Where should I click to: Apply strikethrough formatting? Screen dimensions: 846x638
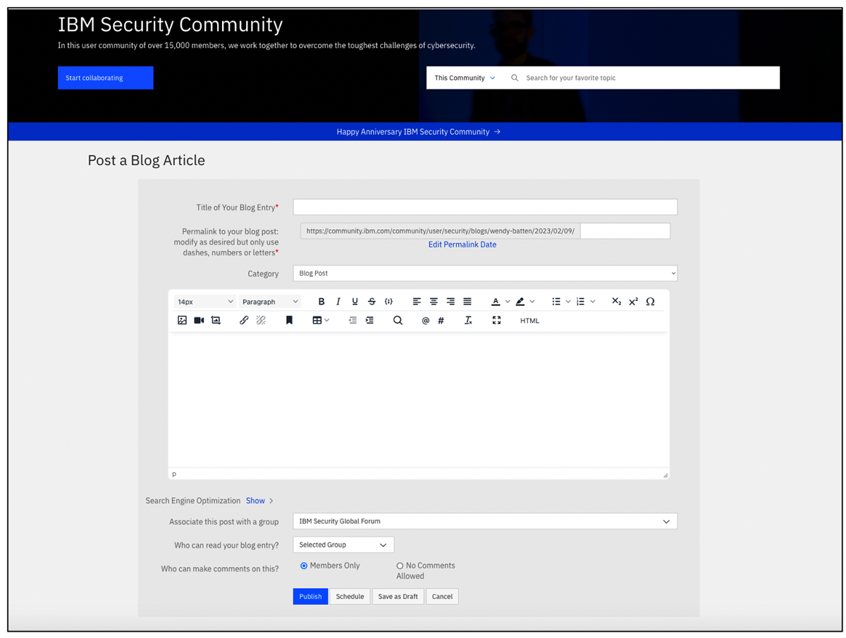tap(372, 302)
